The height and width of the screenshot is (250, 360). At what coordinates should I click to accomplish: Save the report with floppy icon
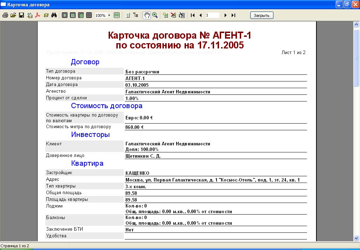[21, 15]
